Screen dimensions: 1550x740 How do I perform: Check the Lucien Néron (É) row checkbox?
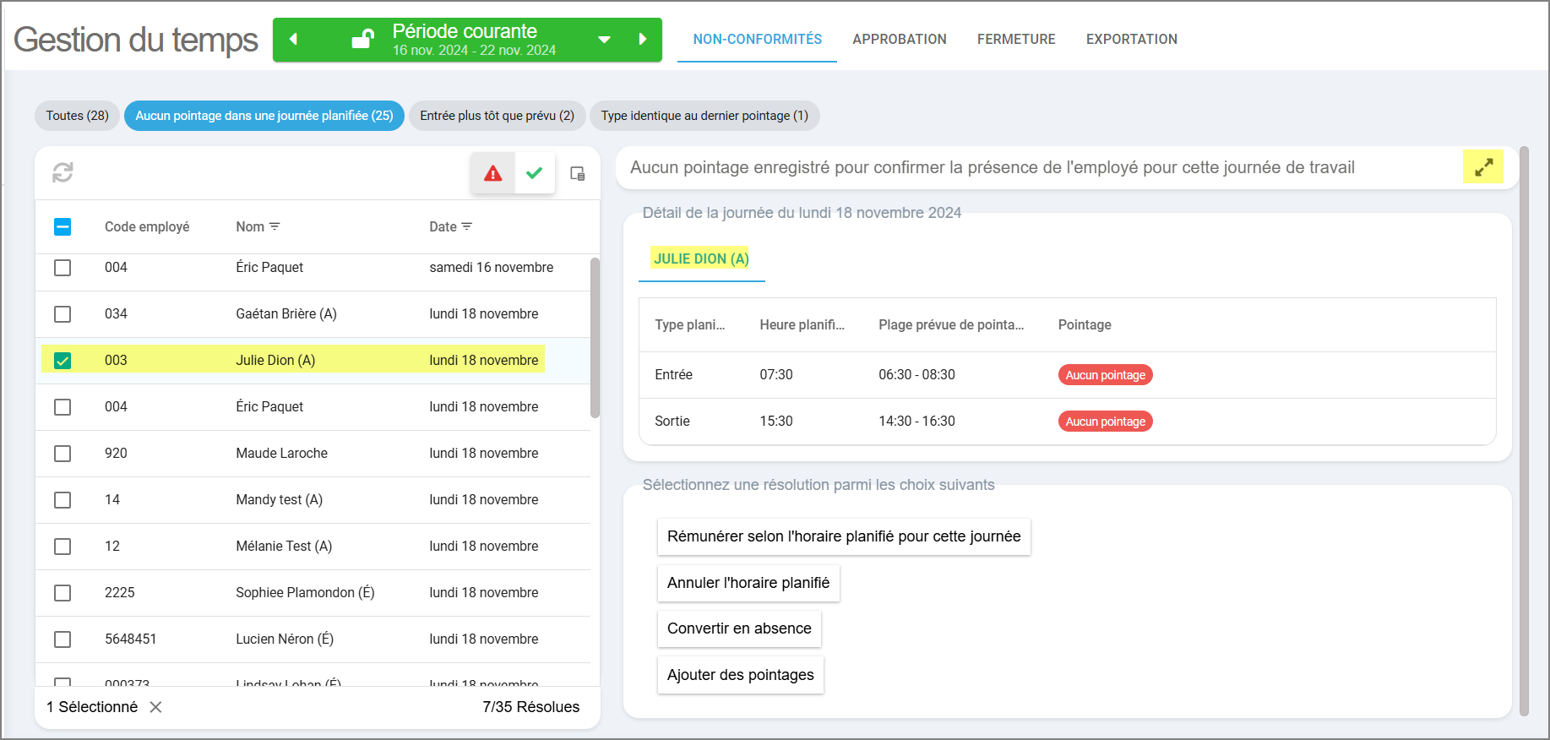tap(63, 639)
